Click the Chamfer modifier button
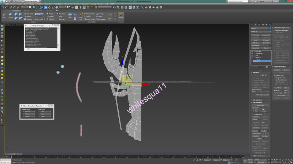Image resolution: width=293 pixels, height=164 pixels. [x=266, y=48]
